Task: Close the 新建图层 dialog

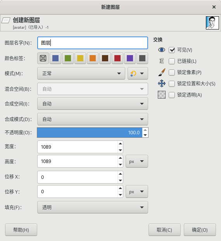Action: (214, 7)
